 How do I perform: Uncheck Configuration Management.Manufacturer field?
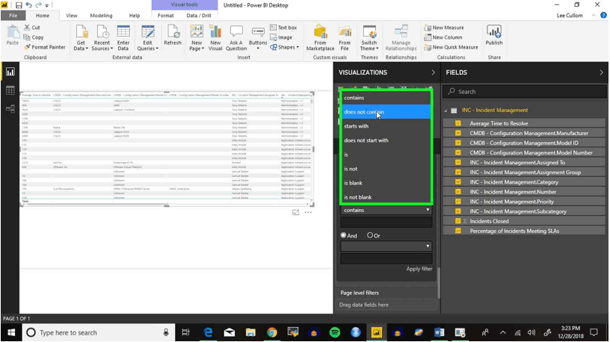click(458, 133)
